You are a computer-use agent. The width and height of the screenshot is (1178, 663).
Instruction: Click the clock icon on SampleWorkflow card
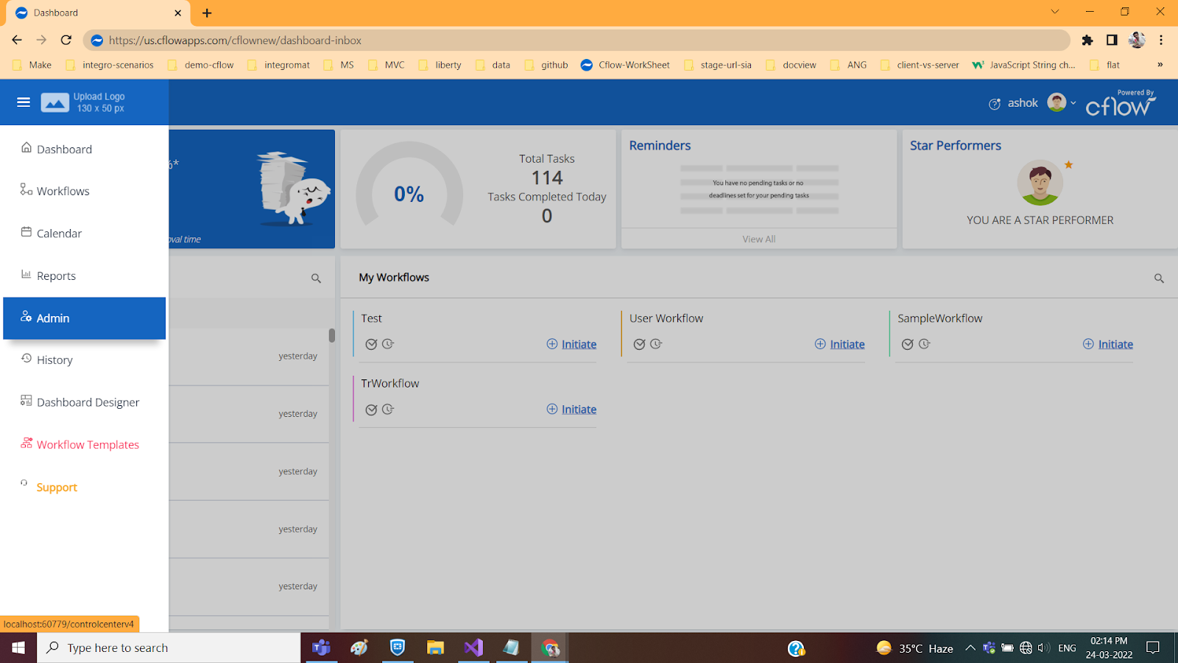point(925,344)
